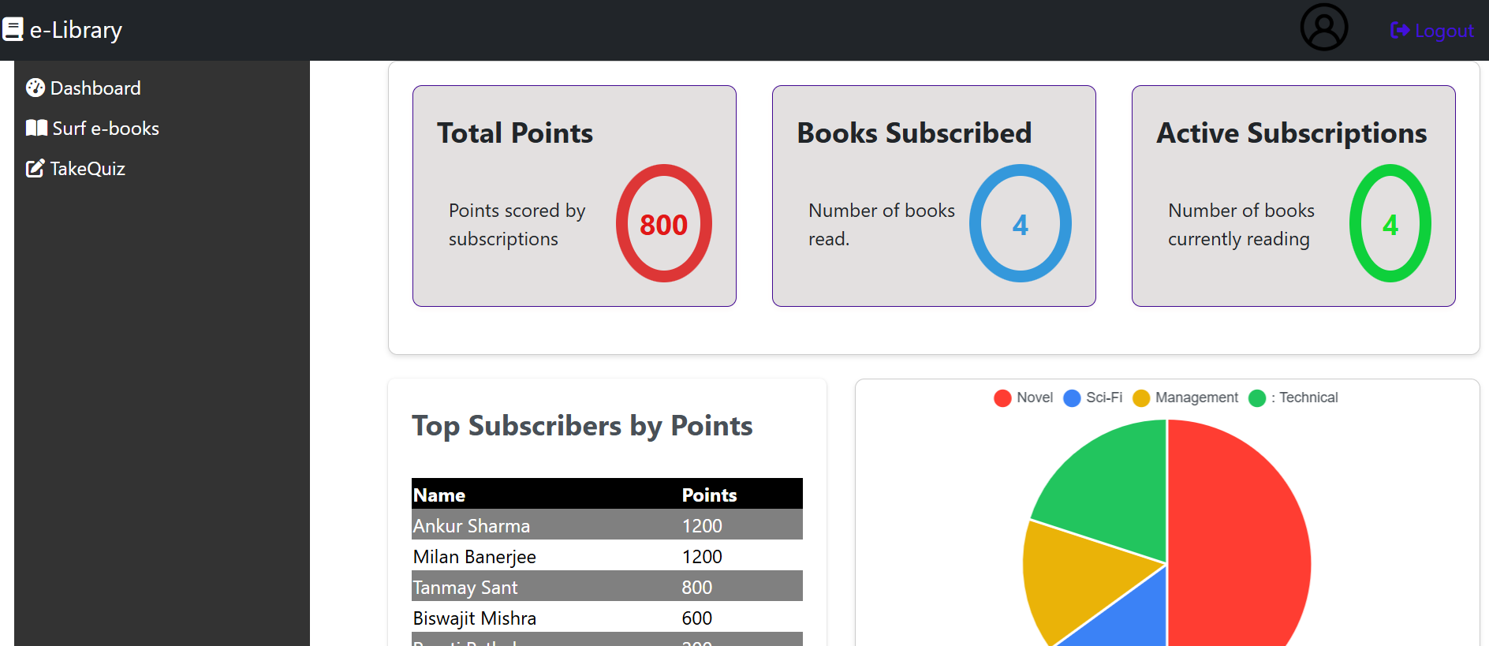
Task: Click the green active subscriptions circle
Action: click(x=1390, y=224)
